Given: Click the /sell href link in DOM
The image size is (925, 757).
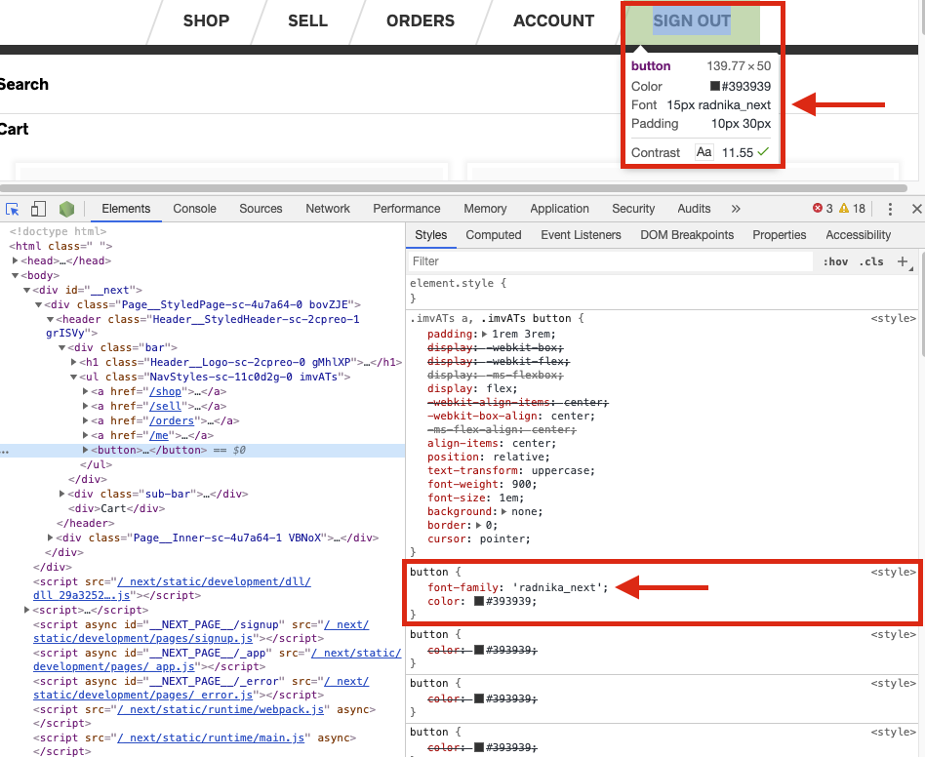Looking at the screenshot, I should coord(166,406).
